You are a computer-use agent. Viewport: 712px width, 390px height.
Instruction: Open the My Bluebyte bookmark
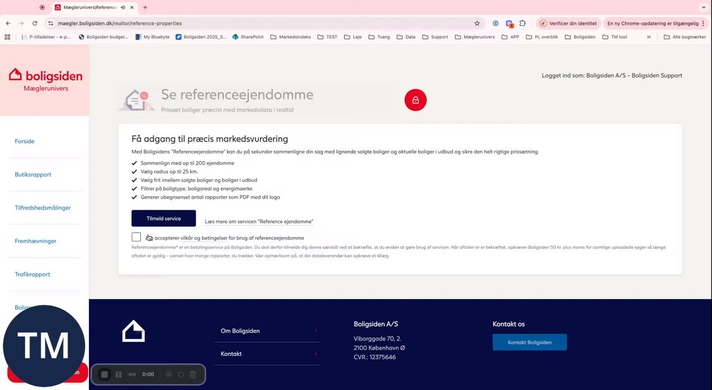(x=152, y=37)
